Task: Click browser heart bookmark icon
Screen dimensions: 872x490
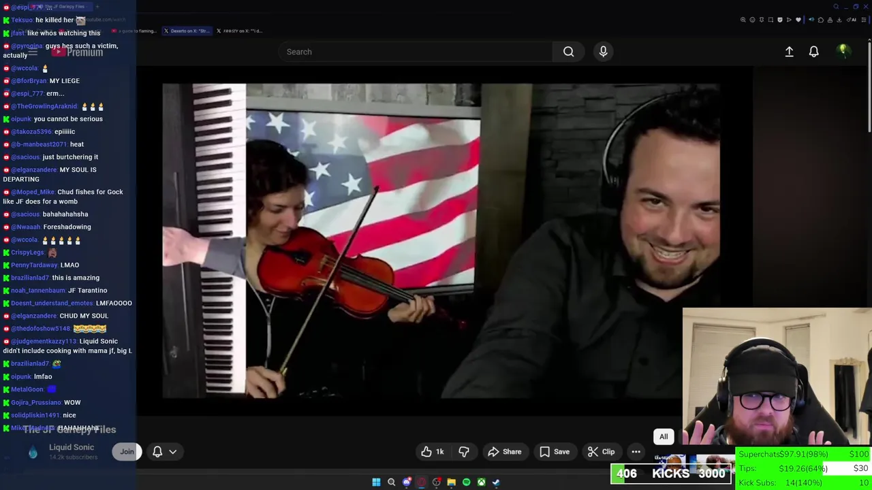Action: coord(798,20)
